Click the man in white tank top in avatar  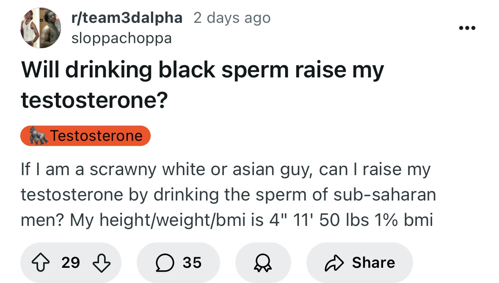pyautogui.click(x=30, y=28)
